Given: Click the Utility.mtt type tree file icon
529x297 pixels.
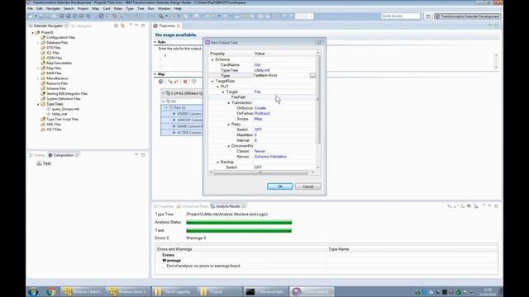Looking at the screenshot, I should tap(49, 114).
